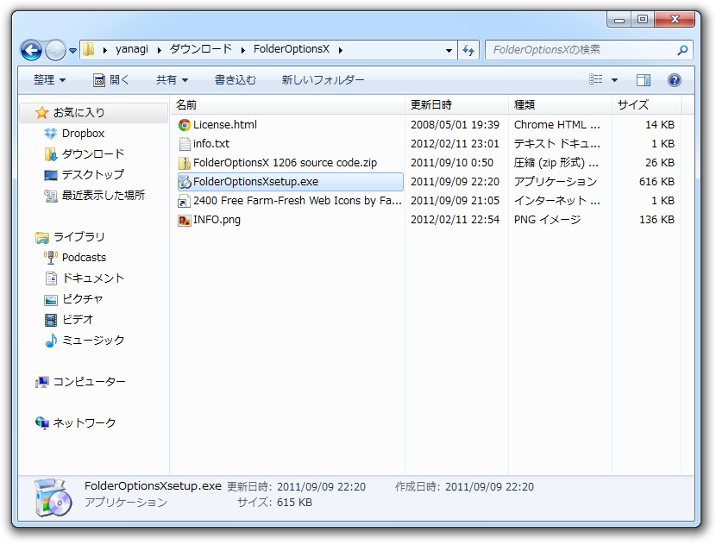This screenshot has width=716, height=544.
Task: Click 書き込む in the toolbar
Action: coord(236,80)
